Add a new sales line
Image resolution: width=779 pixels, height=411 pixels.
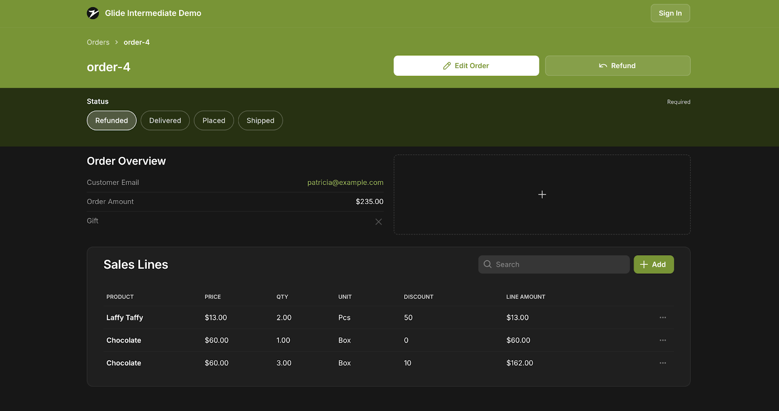pos(654,264)
